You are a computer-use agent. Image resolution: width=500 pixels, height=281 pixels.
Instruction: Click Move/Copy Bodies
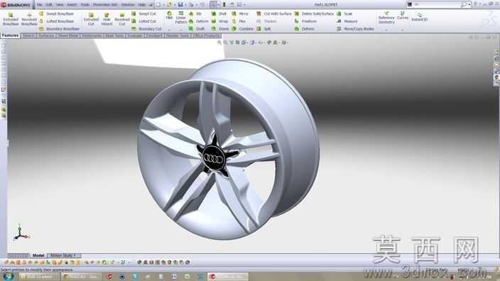click(355, 28)
